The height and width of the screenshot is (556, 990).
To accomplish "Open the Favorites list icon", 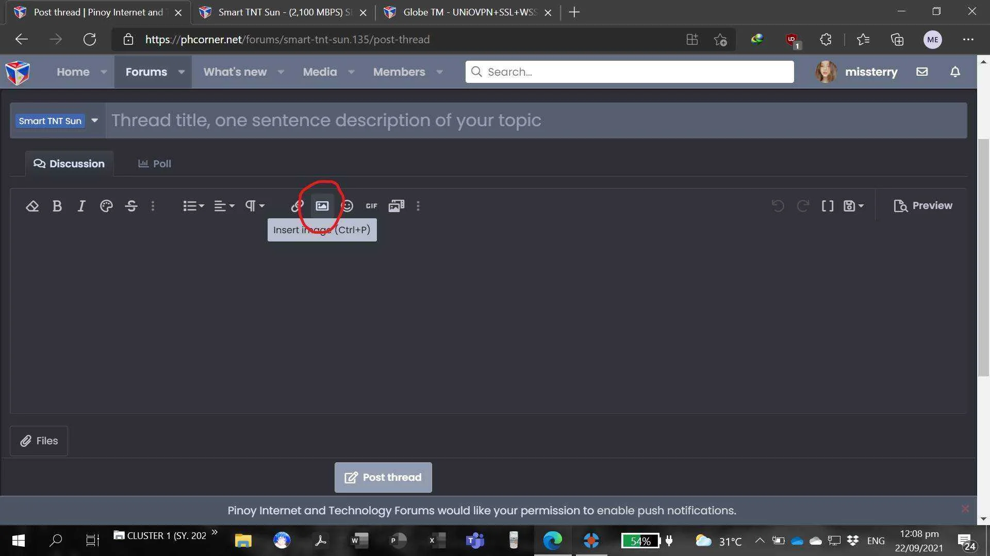I will click(x=863, y=40).
